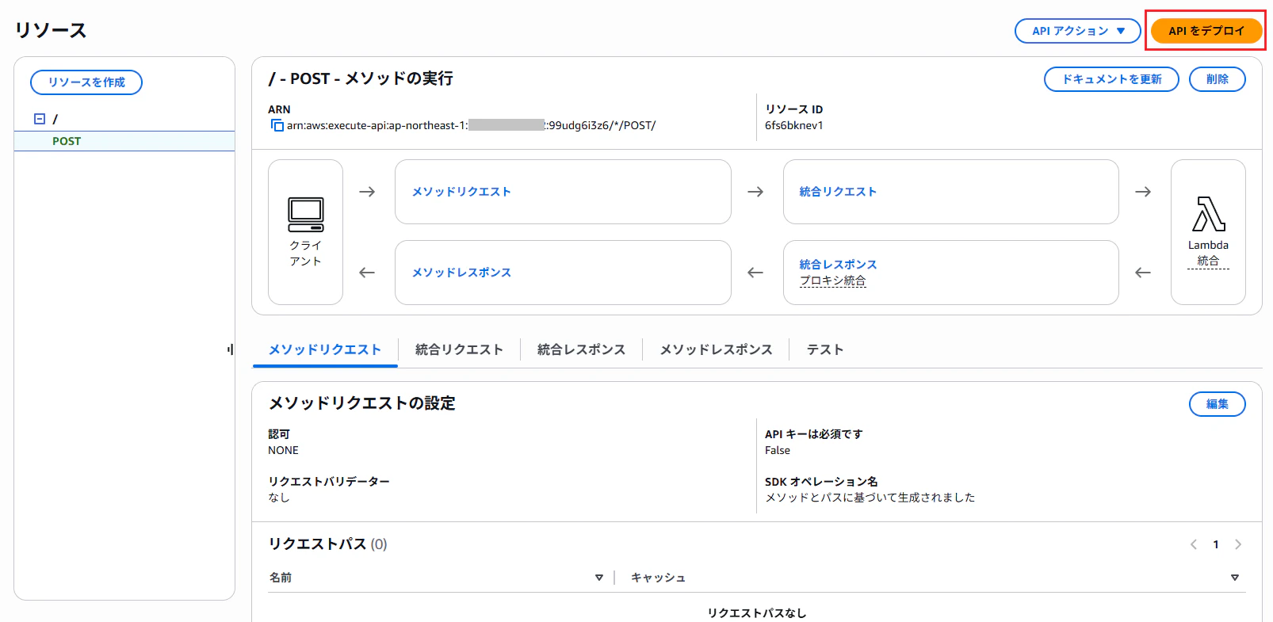Click the client computer icon
The width and height of the screenshot is (1273, 622).
[305, 215]
